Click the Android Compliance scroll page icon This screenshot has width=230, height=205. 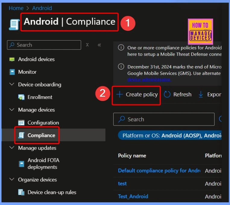click(x=14, y=24)
